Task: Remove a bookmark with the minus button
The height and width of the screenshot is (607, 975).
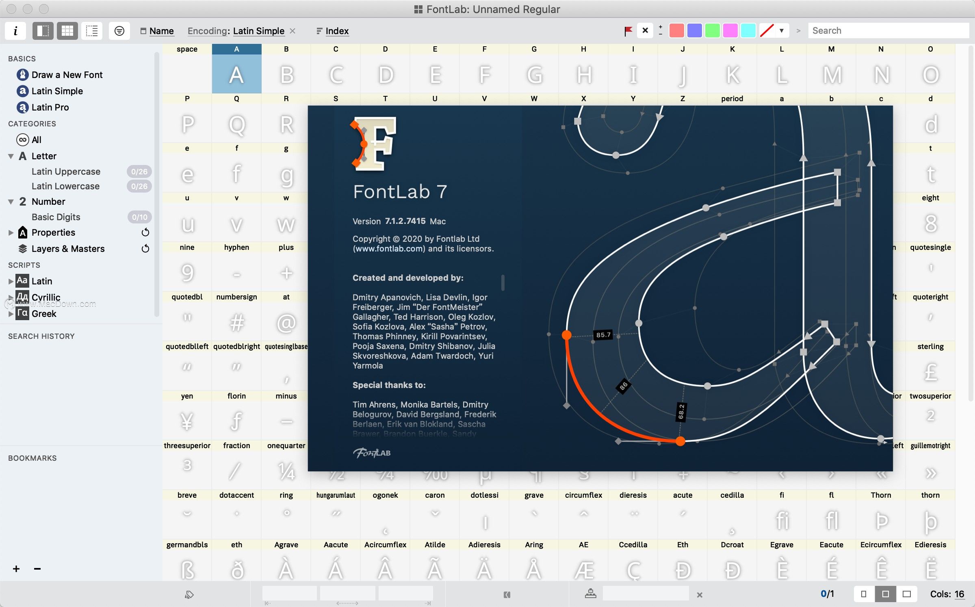Action: (x=37, y=569)
